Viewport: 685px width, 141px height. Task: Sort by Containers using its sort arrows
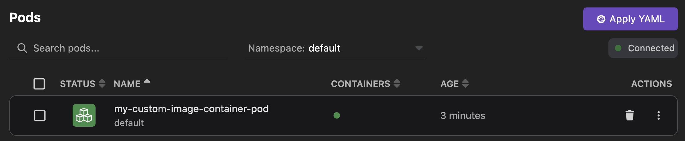coord(397,84)
